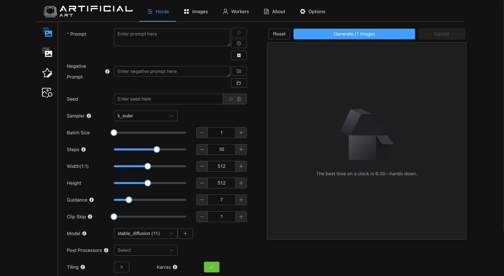Click the Clip Skip slider handle
This screenshot has width=504, height=276.
coord(114,217)
